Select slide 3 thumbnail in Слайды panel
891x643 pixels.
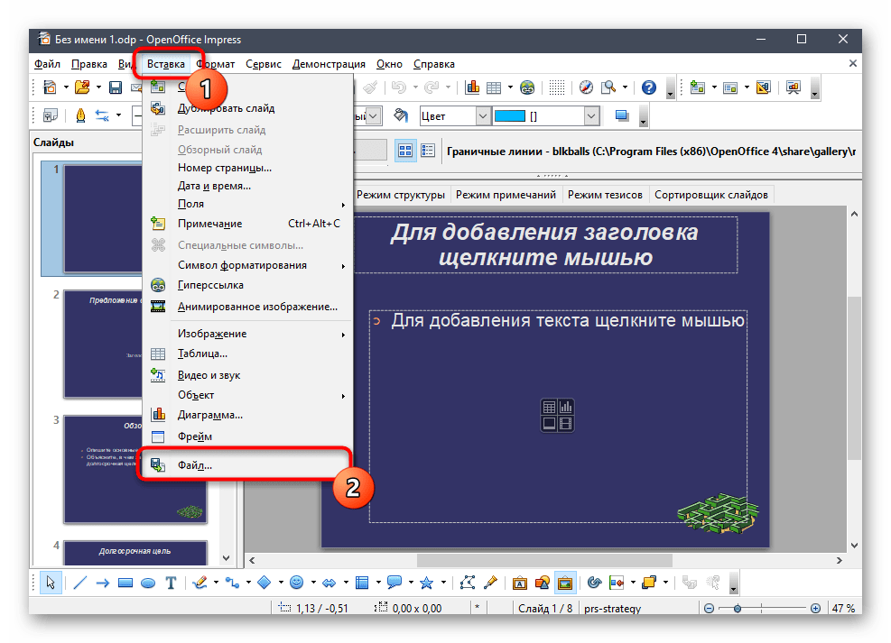coord(135,469)
